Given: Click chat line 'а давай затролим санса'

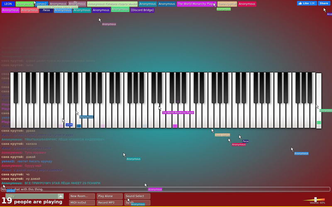Looking at the screenshot, I should [32, 148].
